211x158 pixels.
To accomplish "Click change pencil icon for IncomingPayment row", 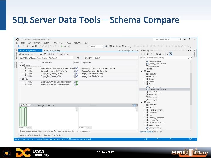I will click(77, 68).
